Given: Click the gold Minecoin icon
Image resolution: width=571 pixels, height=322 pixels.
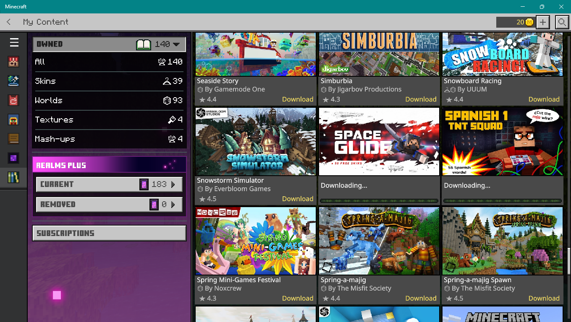Looking at the screenshot, I should point(529,22).
